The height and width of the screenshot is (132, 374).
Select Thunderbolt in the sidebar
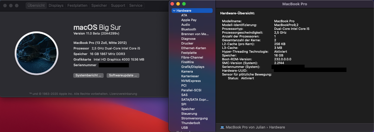pyautogui.click(x=191, y=123)
